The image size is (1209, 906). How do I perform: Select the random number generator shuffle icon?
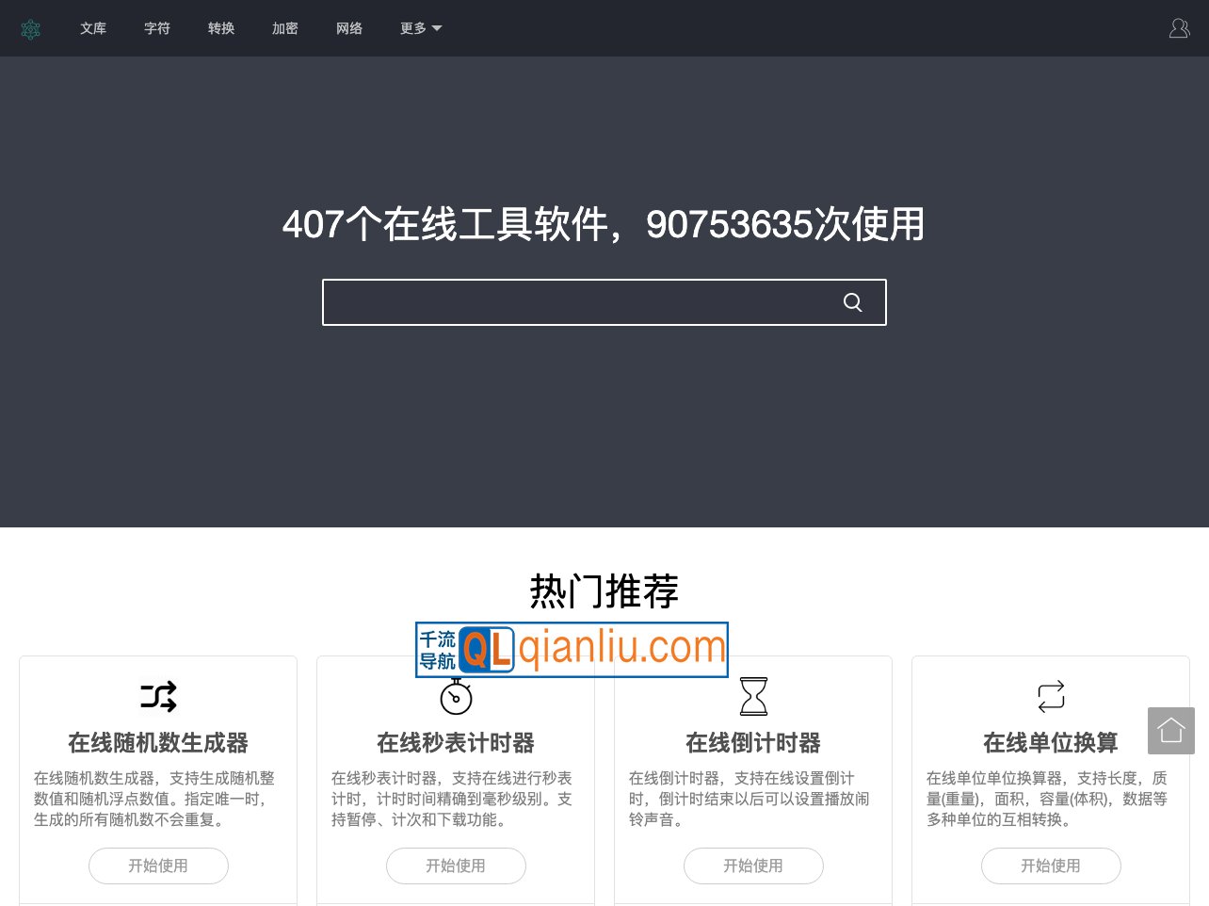click(158, 696)
